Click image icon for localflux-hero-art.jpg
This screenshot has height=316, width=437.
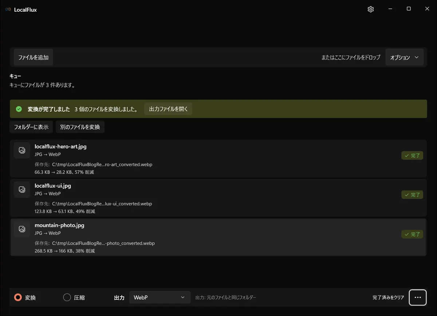coord(22,150)
